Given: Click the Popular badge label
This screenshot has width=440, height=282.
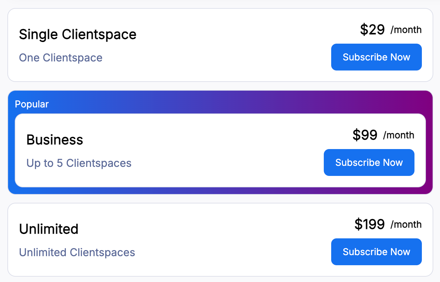Looking at the screenshot, I should pos(32,104).
